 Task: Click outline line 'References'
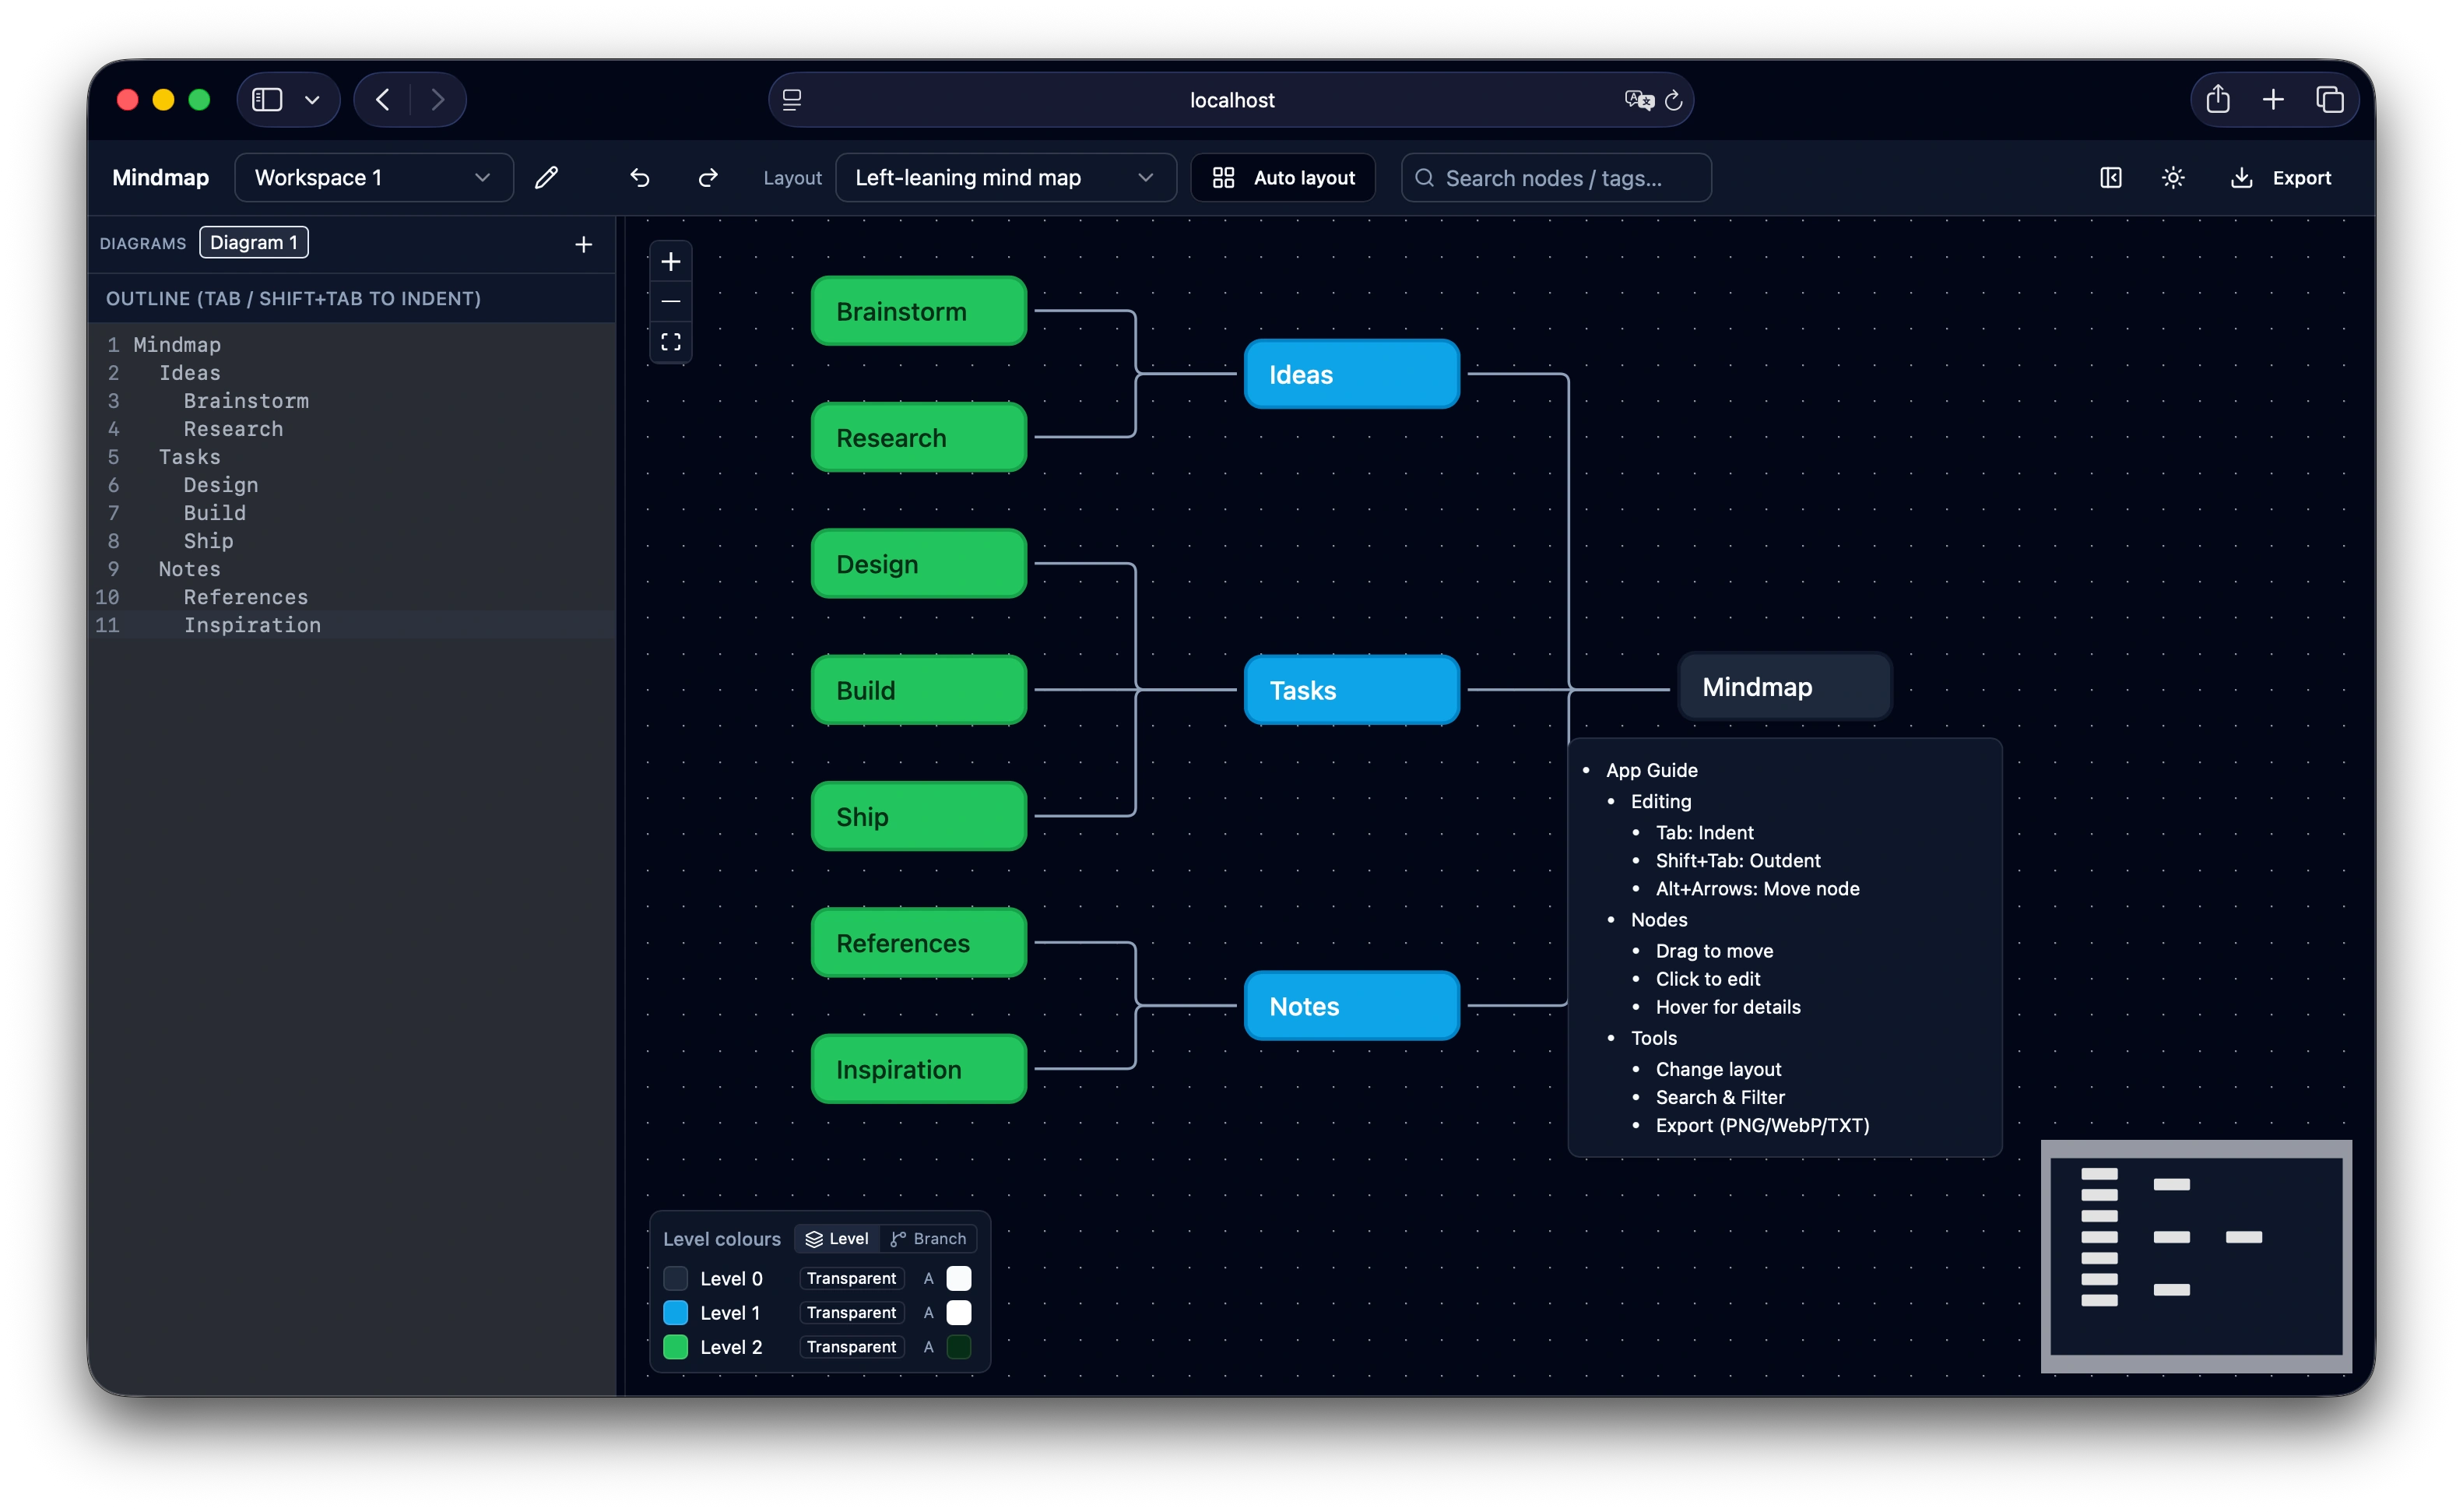246,597
